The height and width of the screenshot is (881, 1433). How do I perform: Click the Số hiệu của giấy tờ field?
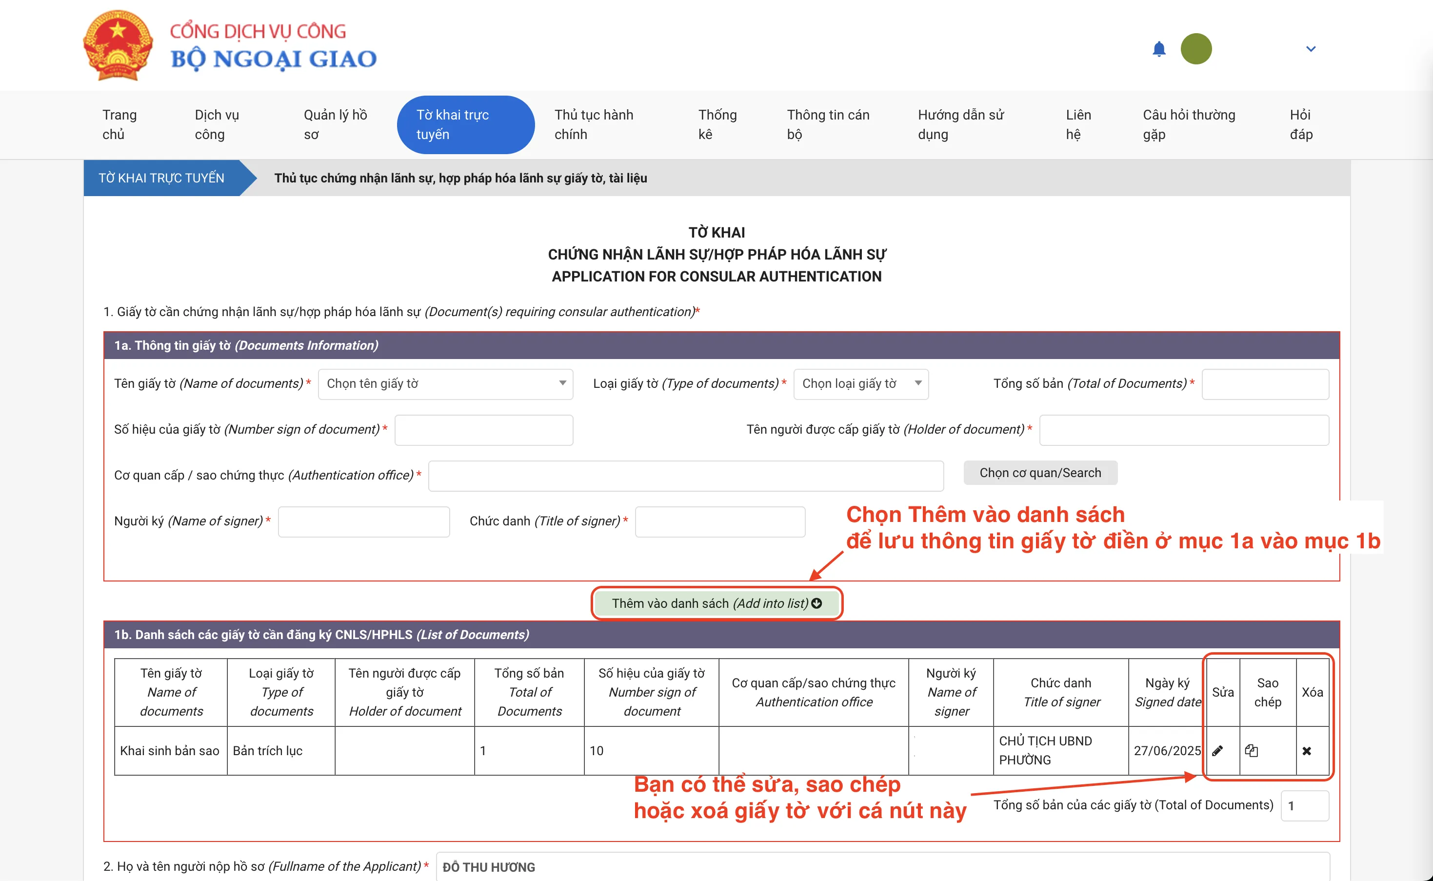pyautogui.click(x=483, y=429)
